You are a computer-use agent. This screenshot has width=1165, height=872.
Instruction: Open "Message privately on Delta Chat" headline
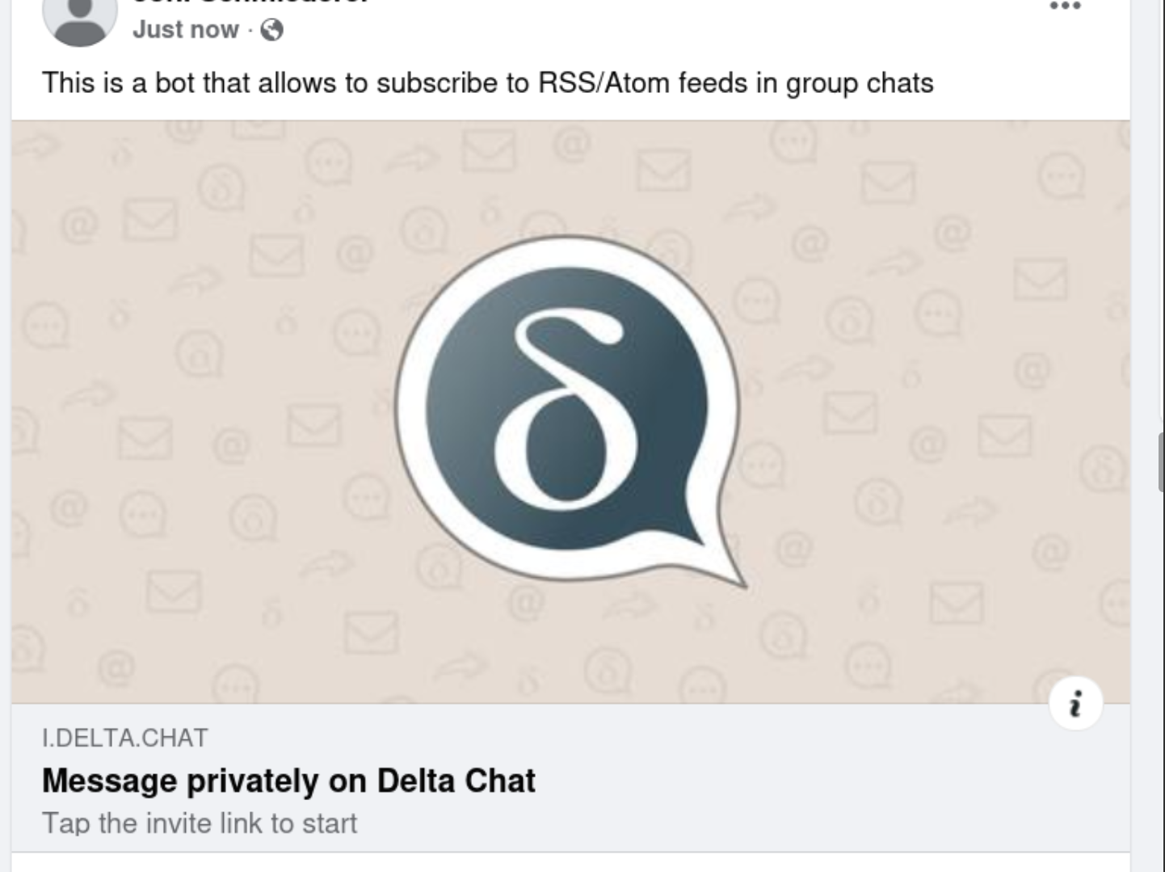[x=288, y=781]
